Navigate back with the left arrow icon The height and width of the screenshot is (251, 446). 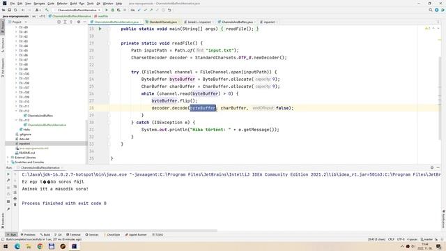(23, 10)
